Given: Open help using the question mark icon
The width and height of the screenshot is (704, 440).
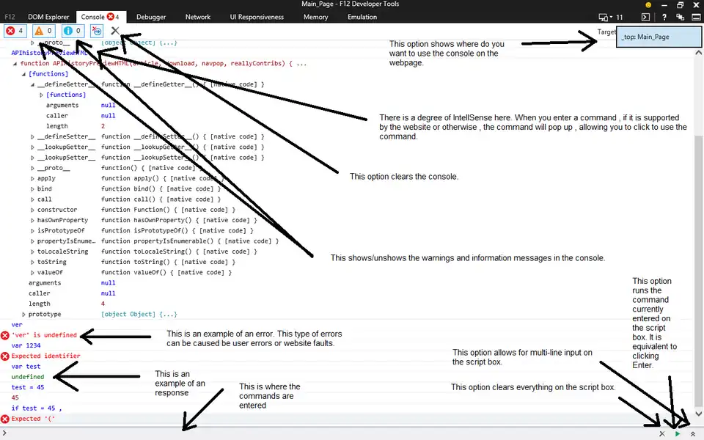Looking at the screenshot, I should click(x=664, y=17).
